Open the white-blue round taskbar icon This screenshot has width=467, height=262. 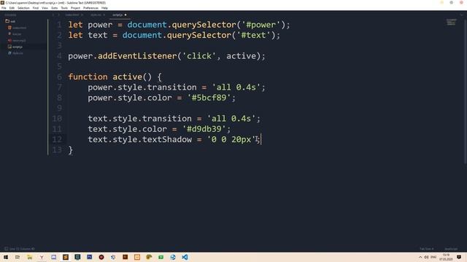click(113, 257)
